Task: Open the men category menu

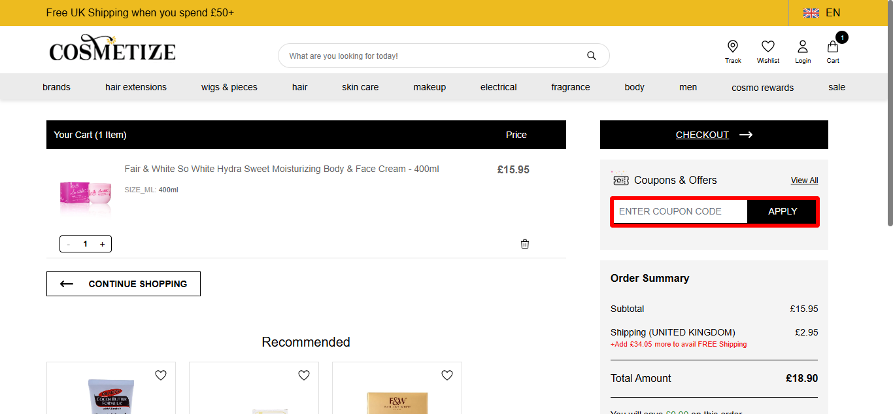Action: point(688,87)
